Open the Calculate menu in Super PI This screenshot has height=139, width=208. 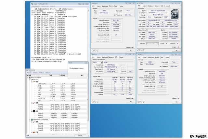[36, 6]
